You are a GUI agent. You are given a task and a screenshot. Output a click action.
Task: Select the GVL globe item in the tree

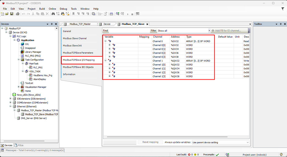click(25, 44)
